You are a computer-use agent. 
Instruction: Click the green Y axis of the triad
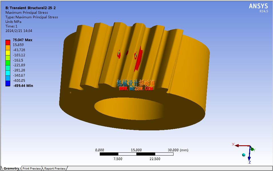252,149
